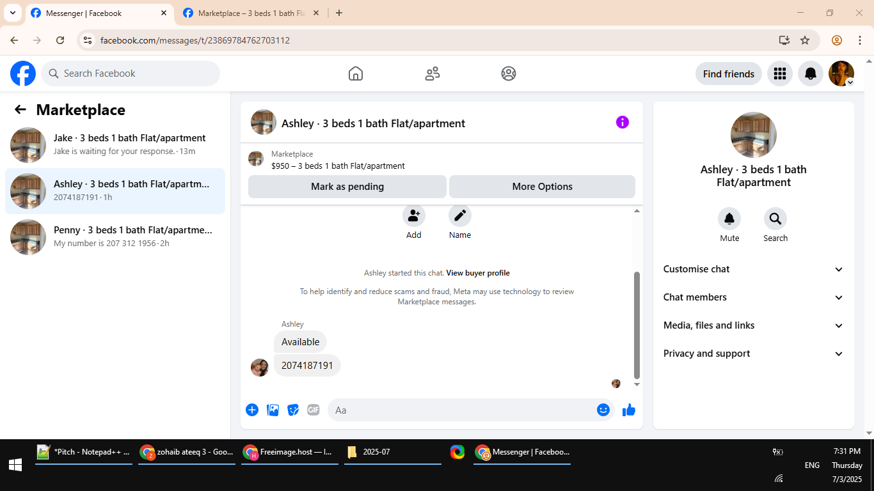Choose a sticker from the composer
Viewport: 874px width, 491px height.
tap(293, 410)
